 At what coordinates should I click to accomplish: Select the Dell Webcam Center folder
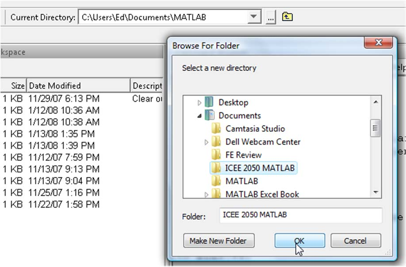coord(263,142)
